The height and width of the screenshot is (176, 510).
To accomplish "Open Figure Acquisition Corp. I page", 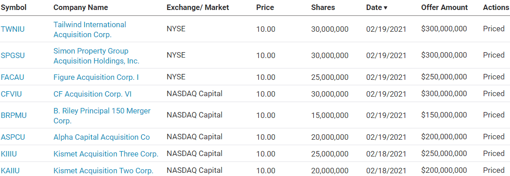I will tap(96, 77).
